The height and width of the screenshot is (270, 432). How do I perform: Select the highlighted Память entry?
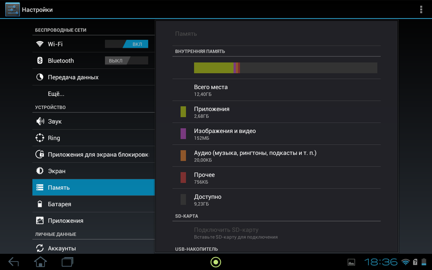click(93, 187)
